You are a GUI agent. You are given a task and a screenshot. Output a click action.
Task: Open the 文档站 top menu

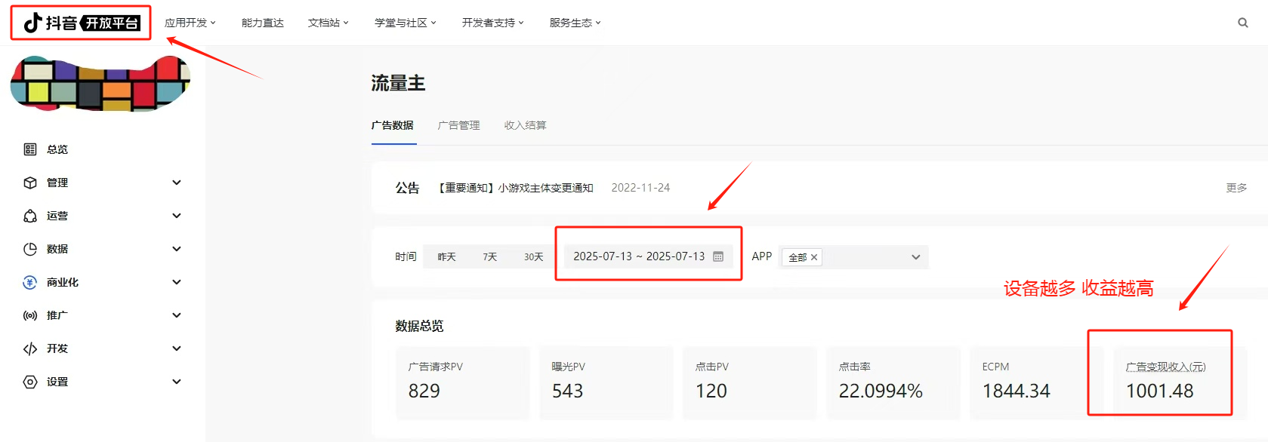pos(329,23)
